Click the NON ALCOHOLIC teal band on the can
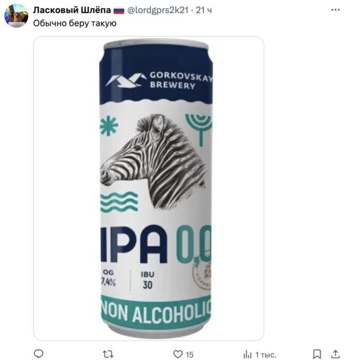This screenshot has height=364, width=346. (x=156, y=312)
